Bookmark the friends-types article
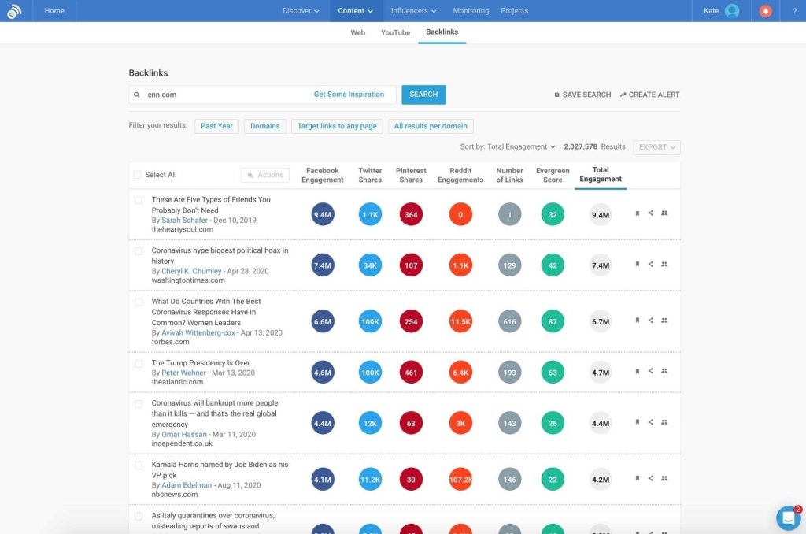 pyautogui.click(x=638, y=213)
